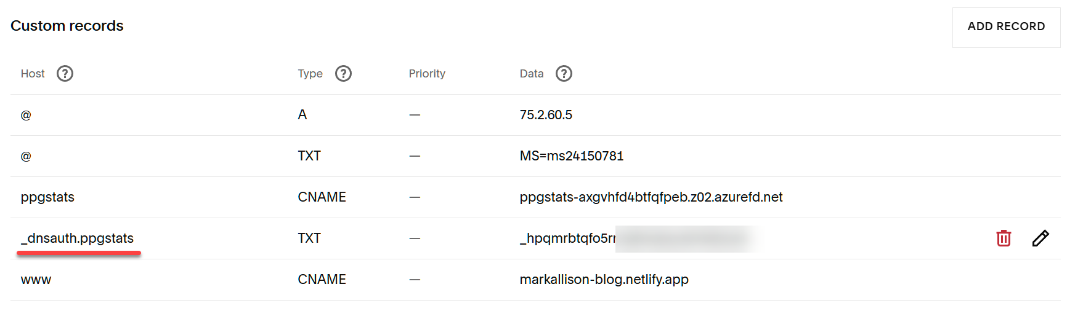
Task: Select the ppgstats host entry
Action: tap(47, 197)
